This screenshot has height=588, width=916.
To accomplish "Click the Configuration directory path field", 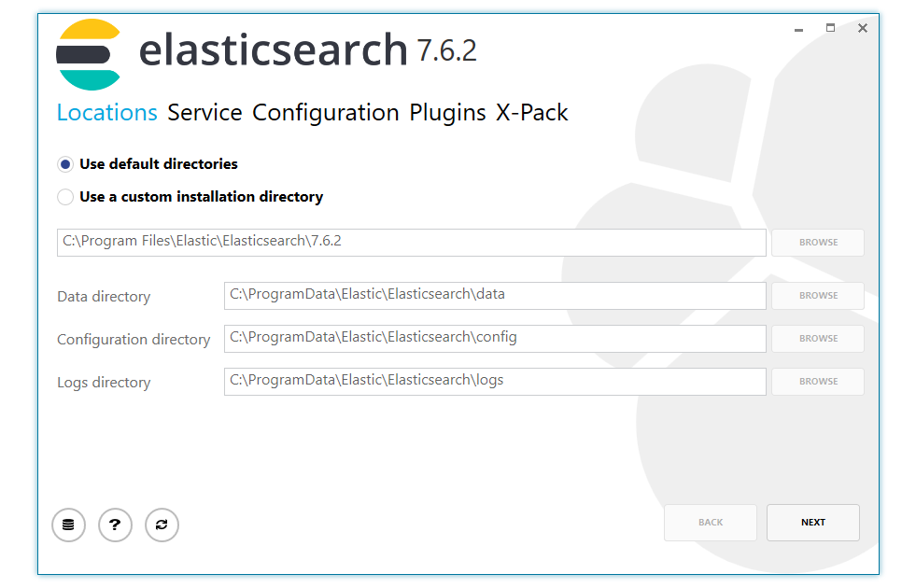I will [495, 339].
